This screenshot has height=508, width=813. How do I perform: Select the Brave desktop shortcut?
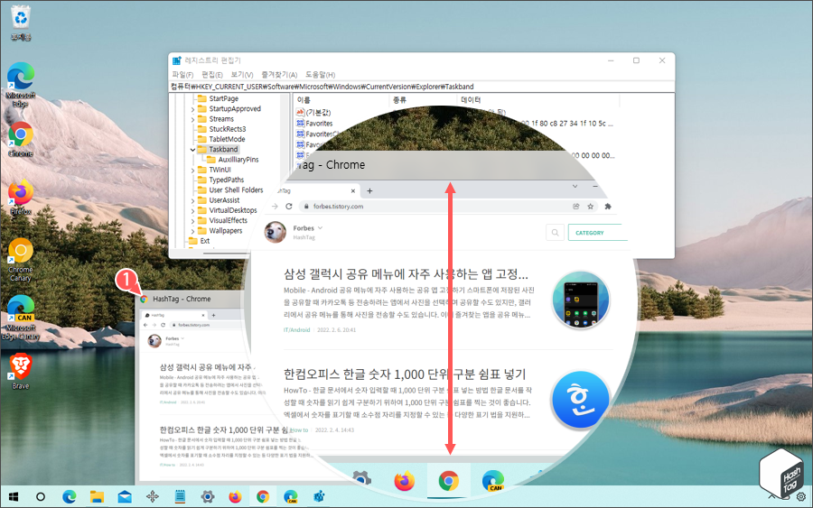pyautogui.click(x=21, y=371)
